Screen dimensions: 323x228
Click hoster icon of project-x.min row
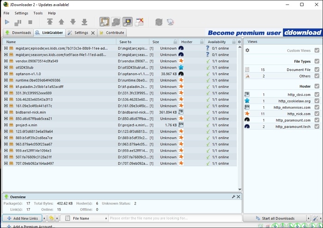click(x=181, y=125)
